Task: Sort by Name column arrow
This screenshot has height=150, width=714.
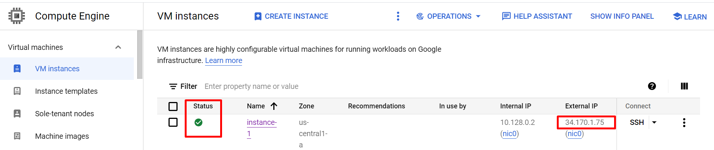Action: [x=274, y=106]
